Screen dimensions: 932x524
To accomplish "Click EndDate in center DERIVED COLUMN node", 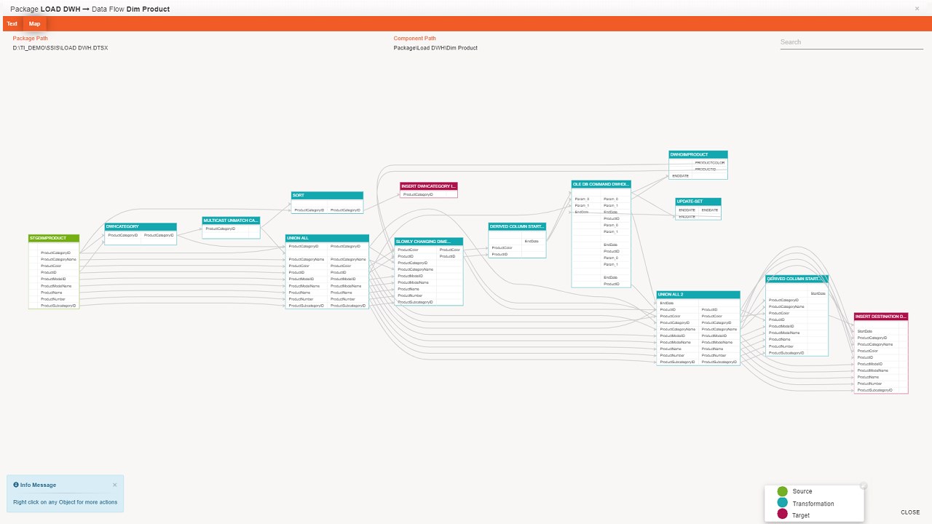I will (x=532, y=241).
